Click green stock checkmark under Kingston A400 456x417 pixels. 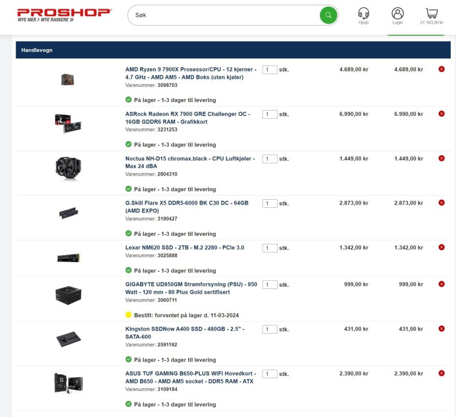tap(129, 360)
